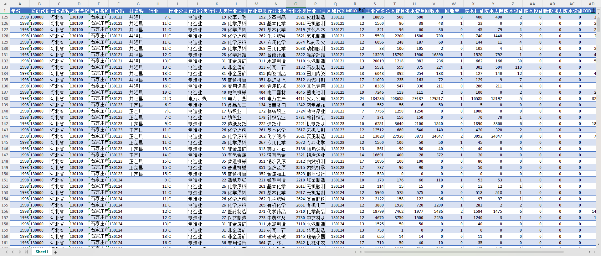601x256 pixels.
Task: Add a new sheet with plus icon
Action: 56,252
